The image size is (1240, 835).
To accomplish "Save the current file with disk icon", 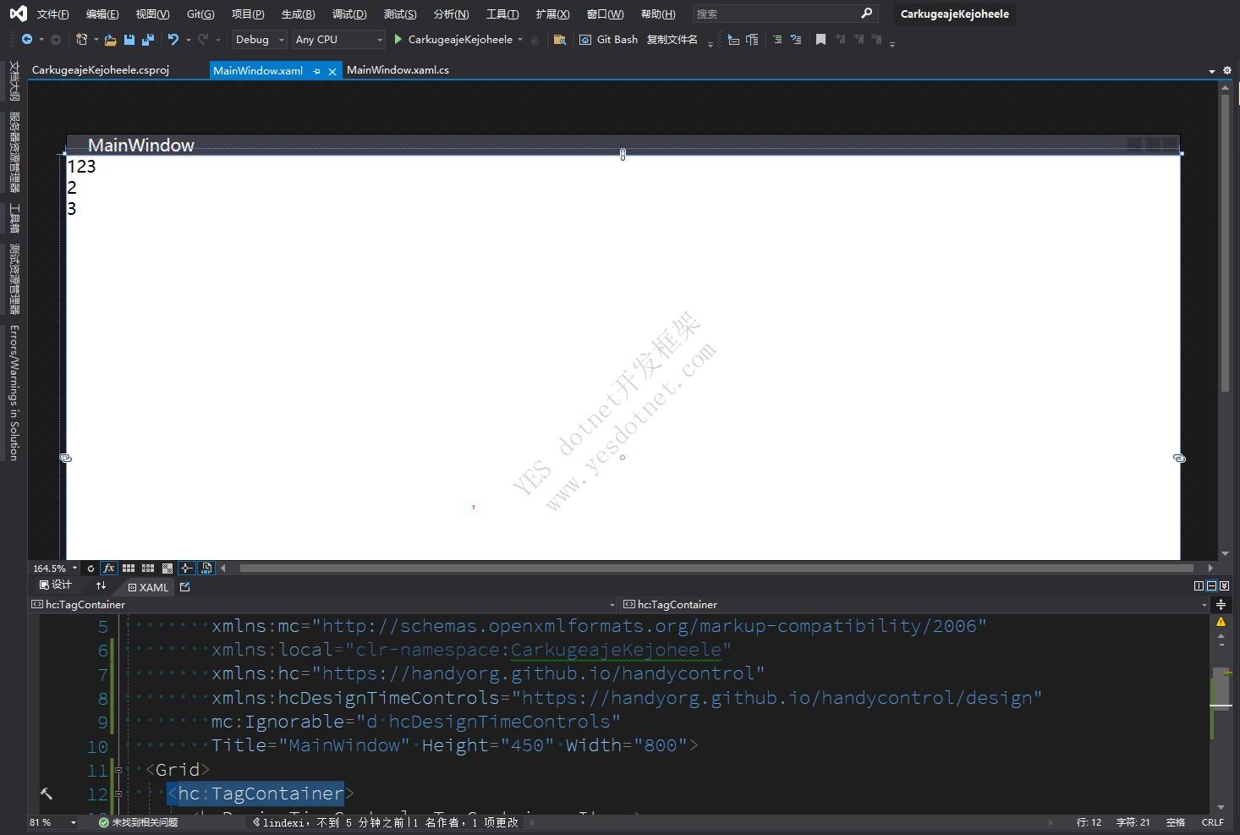I will (x=129, y=40).
